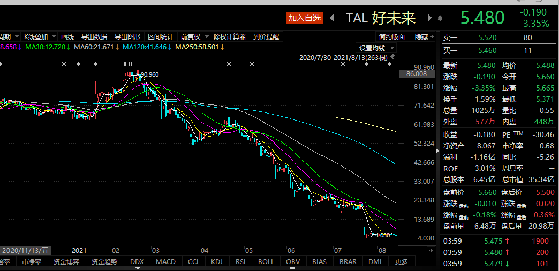Screen dimensions: 559x271
Task: Toggle 简约版面 simple layout
Action: click(x=392, y=37)
